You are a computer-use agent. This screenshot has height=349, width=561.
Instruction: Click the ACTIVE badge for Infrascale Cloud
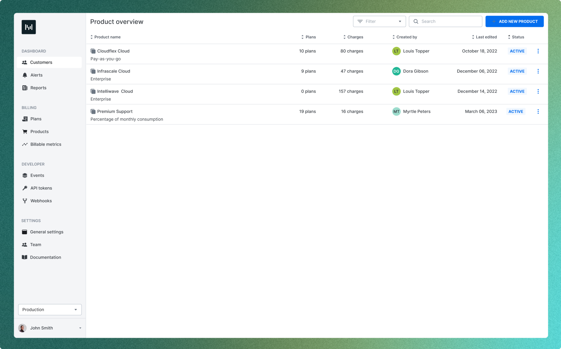point(517,71)
